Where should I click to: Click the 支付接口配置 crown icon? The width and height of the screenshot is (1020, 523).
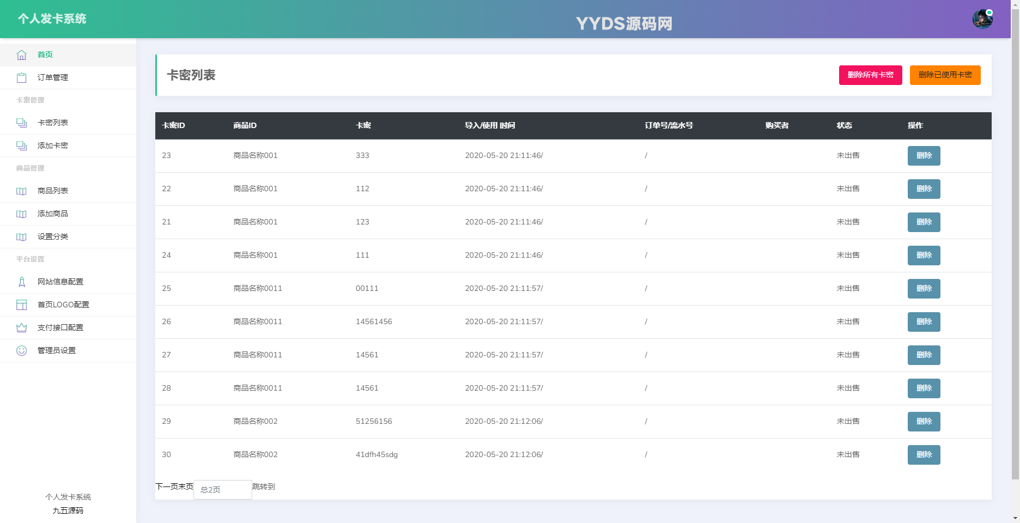[x=21, y=327]
